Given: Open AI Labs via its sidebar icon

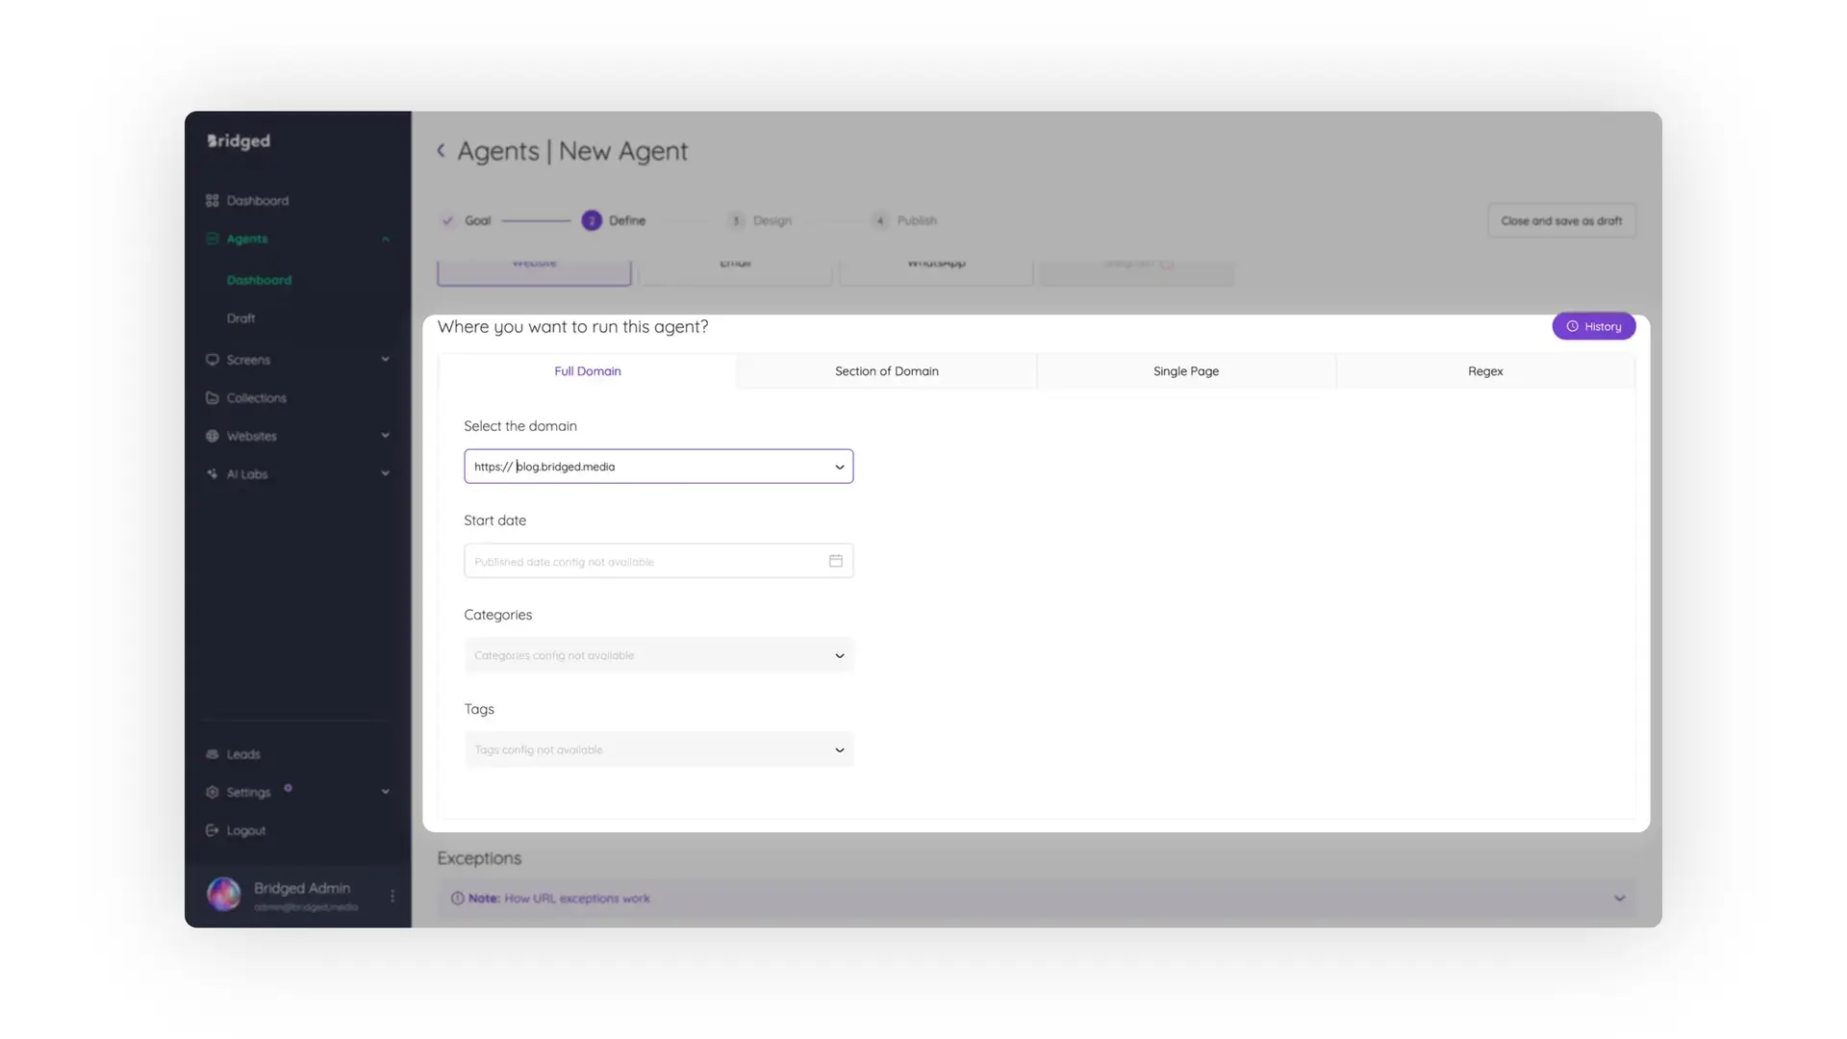Looking at the screenshot, I should pyautogui.click(x=213, y=473).
